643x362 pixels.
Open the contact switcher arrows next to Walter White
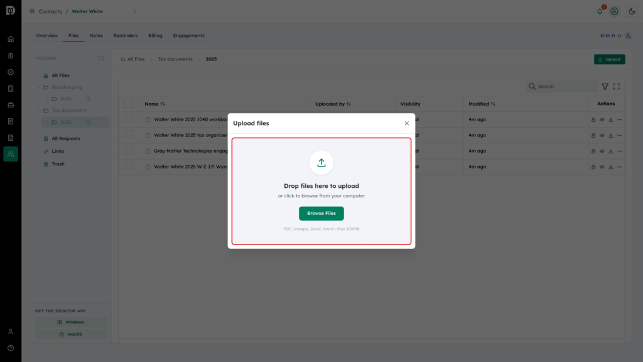(x=135, y=11)
